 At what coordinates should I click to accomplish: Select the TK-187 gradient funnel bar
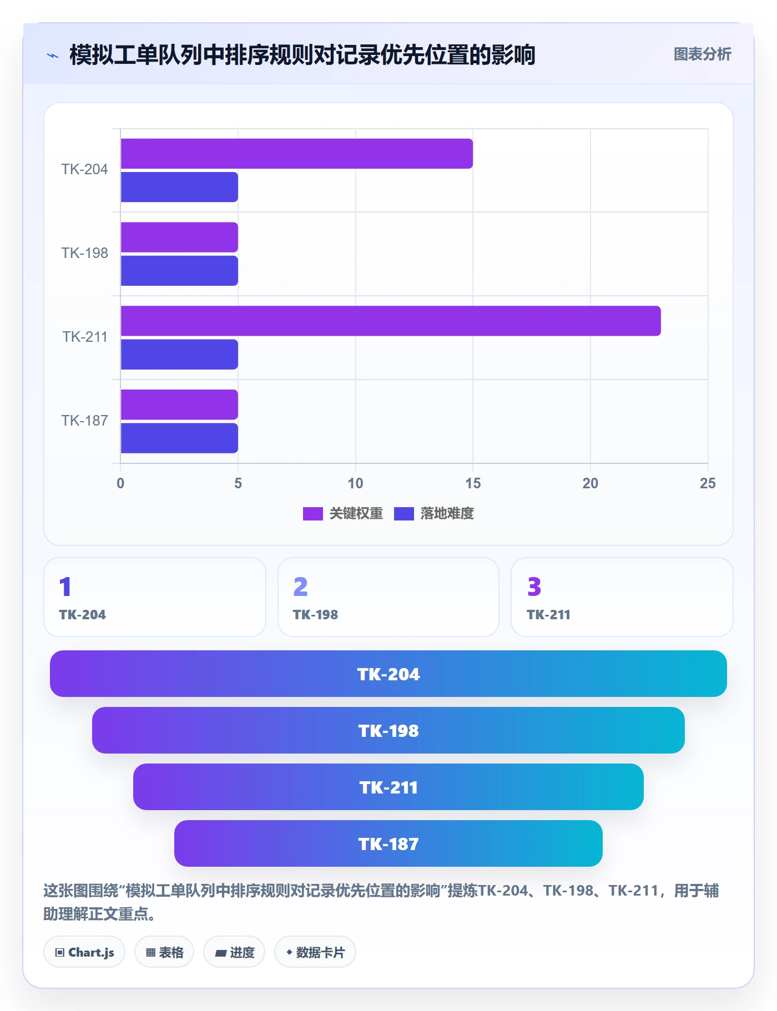[389, 843]
